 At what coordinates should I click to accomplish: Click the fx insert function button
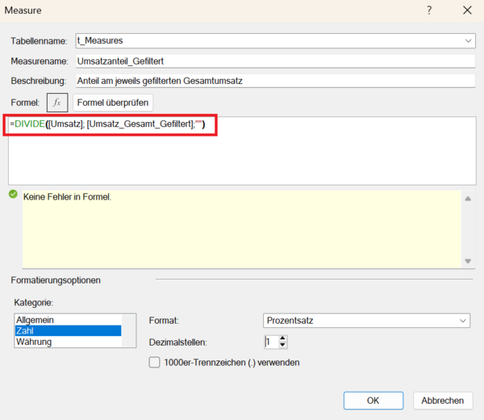coord(57,103)
